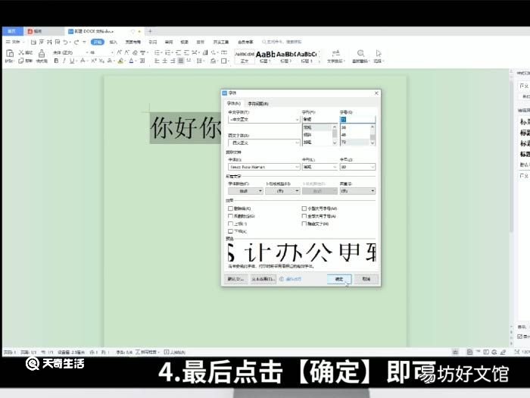530x398 pixels.
Task: Click the Default (D) button
Action: click(x=235, y=279)
